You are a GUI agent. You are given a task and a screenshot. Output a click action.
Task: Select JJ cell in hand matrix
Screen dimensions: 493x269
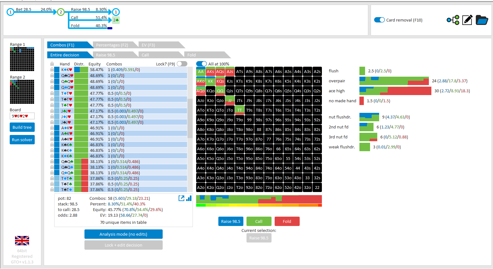point(230,100)
